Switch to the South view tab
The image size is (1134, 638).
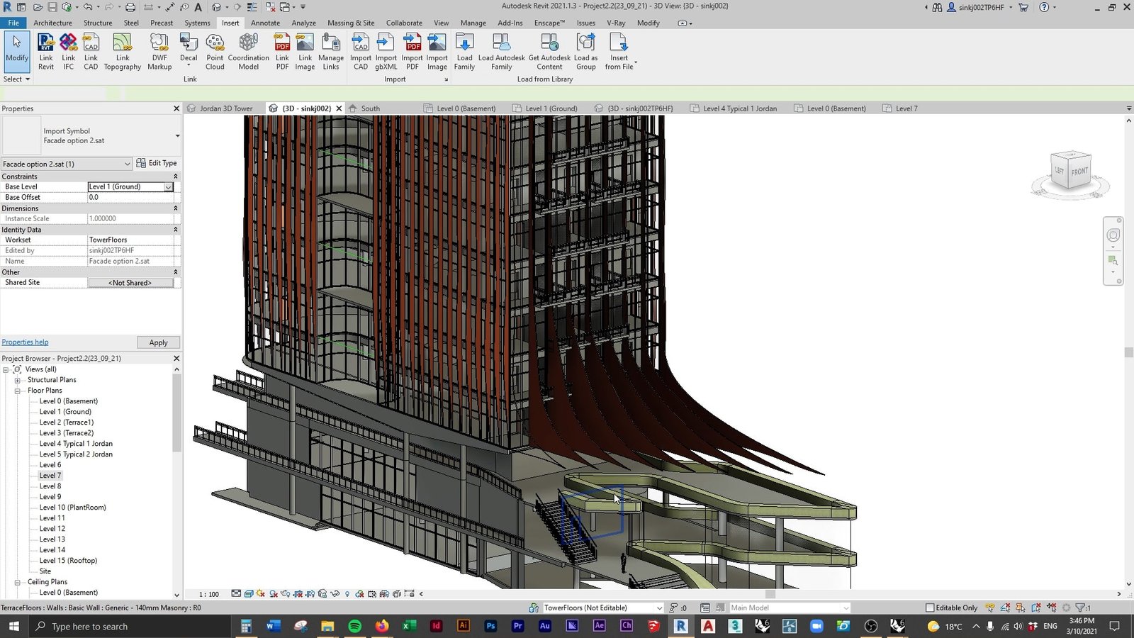370,108
